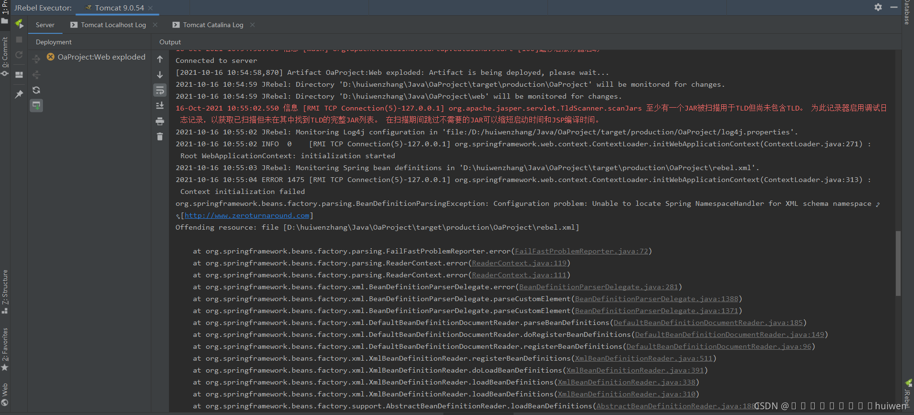The height and width of the screenshot is (415, 914).
Task: Print the console output
Action: [x=160, y=121]
